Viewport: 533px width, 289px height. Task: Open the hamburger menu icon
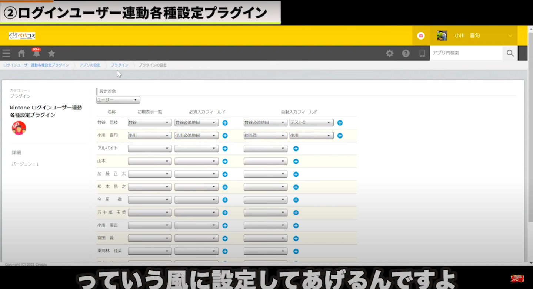click(x=6, y=53)
